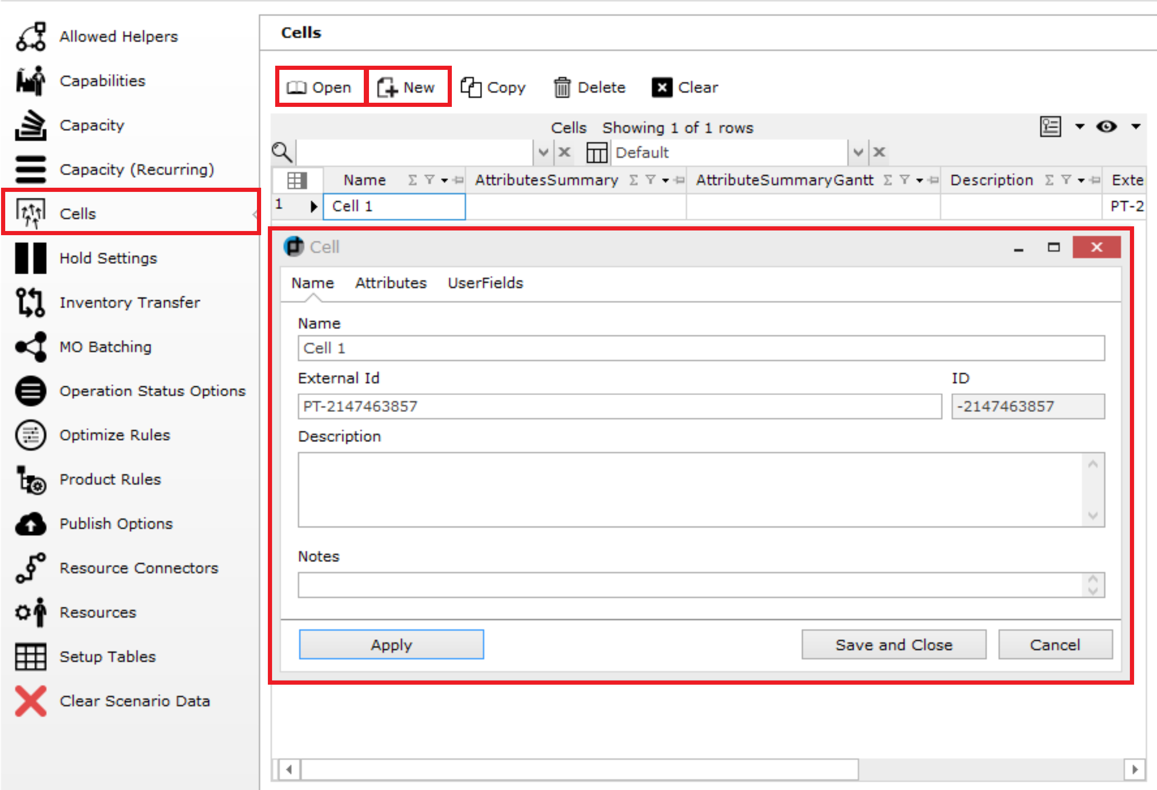Click the Apply button
1157x790 pixels.
(x=391, y=645)
